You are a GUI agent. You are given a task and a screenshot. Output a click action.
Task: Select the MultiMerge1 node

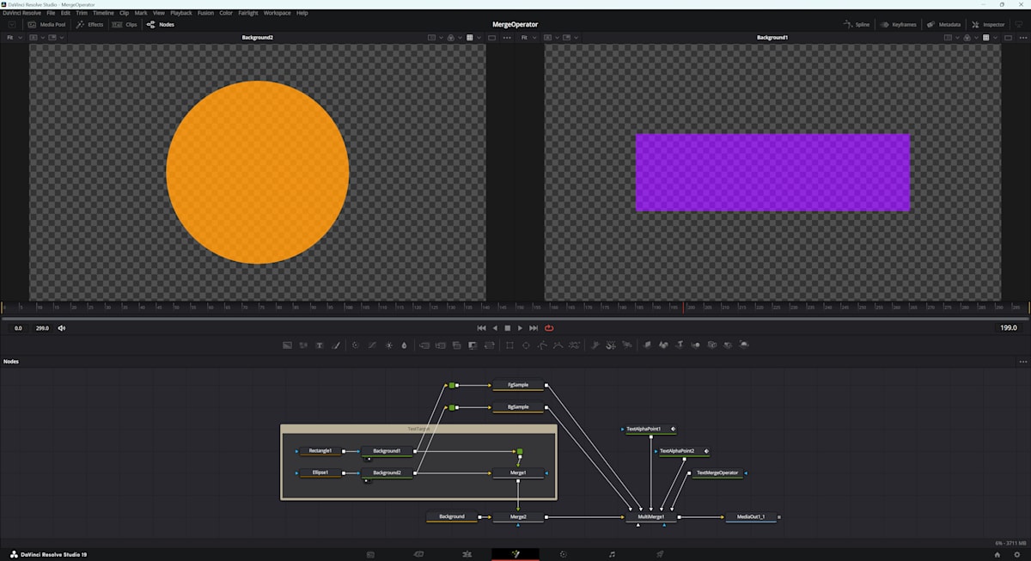650,517
